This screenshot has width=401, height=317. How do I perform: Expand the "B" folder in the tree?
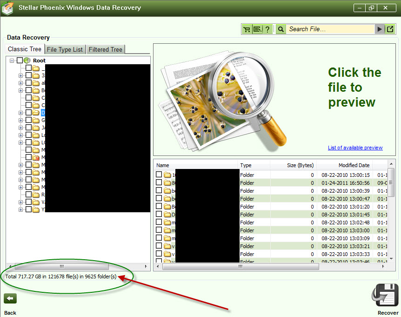[x=21, y=91]
